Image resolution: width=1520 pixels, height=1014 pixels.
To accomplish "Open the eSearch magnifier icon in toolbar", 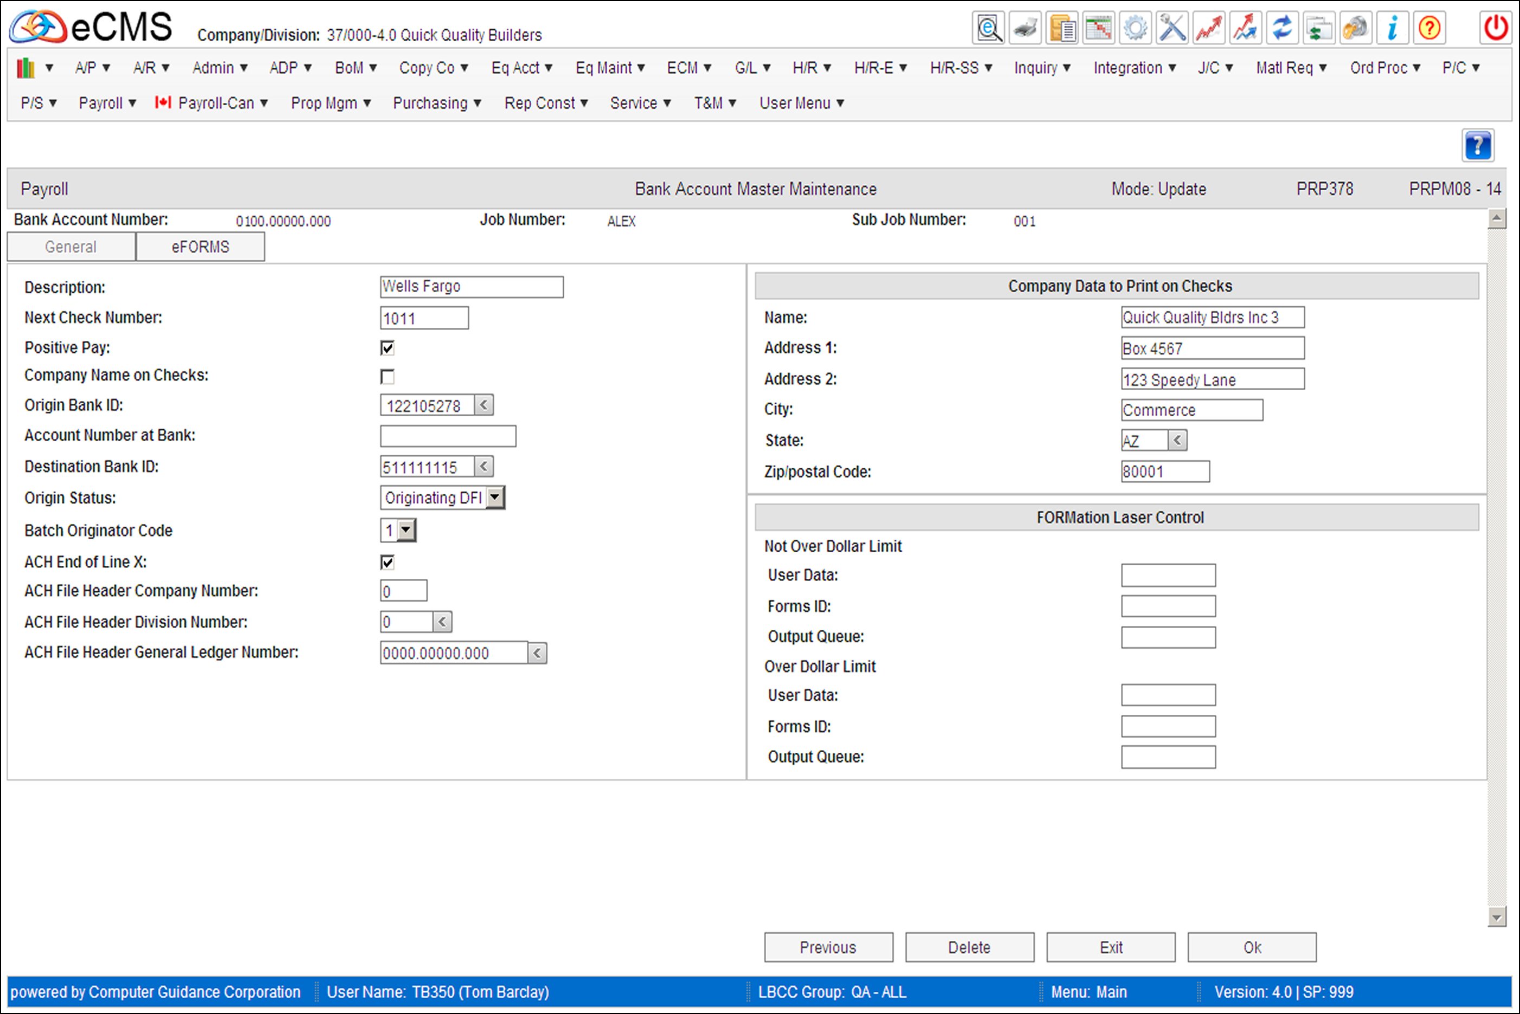I will click(988, 28).
